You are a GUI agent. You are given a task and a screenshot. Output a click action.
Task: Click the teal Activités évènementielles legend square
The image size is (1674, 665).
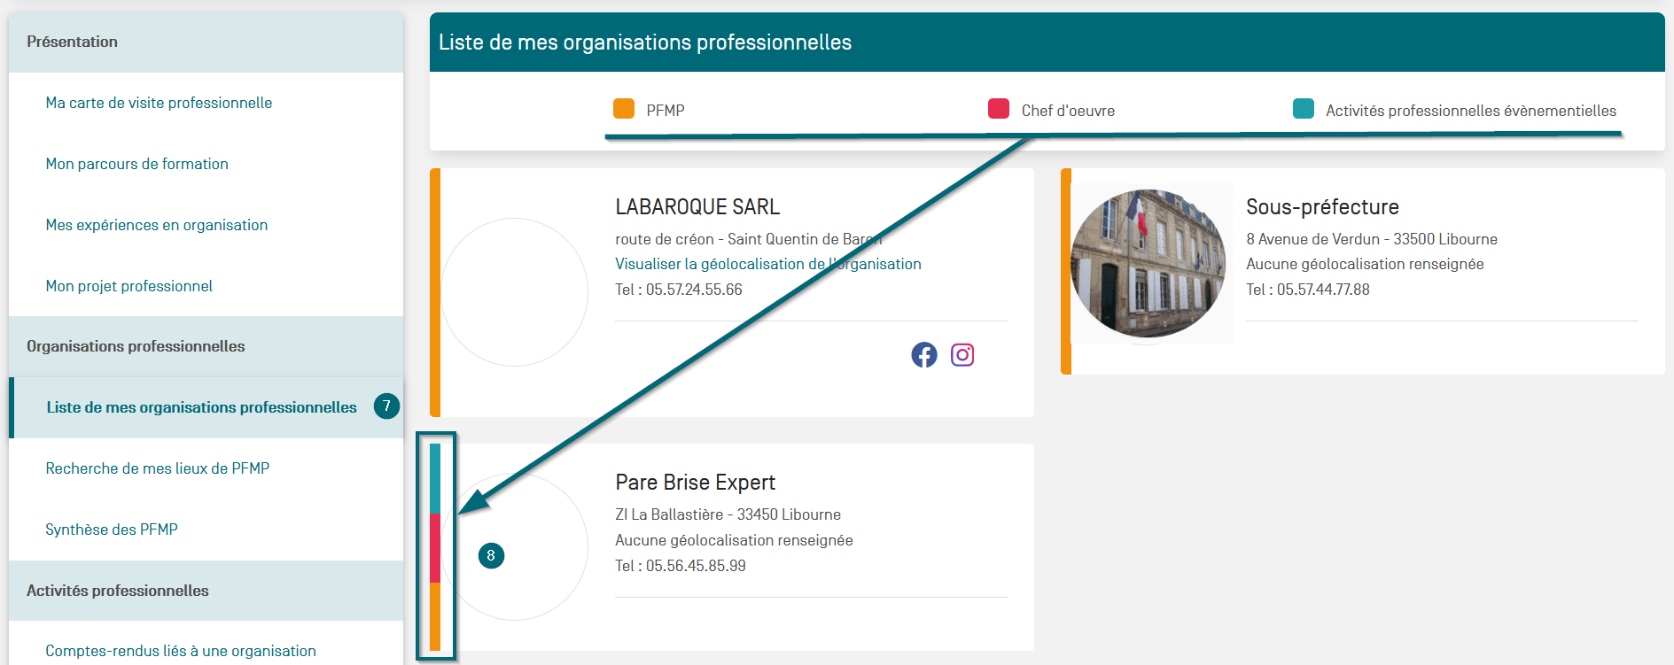[x=1303, y=109]
